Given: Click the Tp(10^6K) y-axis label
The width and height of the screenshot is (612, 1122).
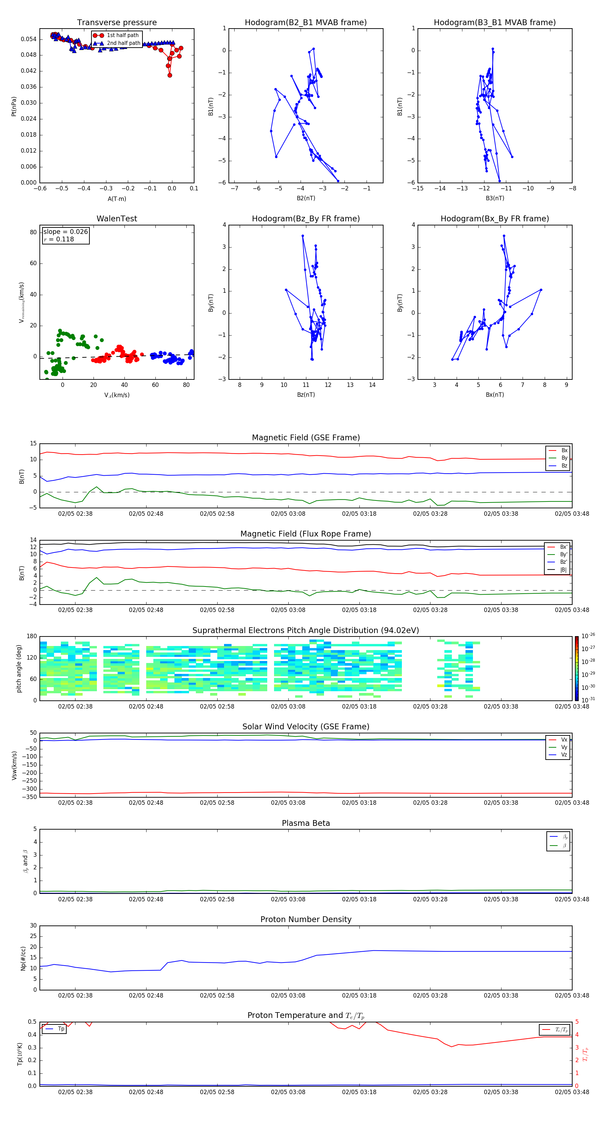Looking at the screenshot, I should (20, 1054).
